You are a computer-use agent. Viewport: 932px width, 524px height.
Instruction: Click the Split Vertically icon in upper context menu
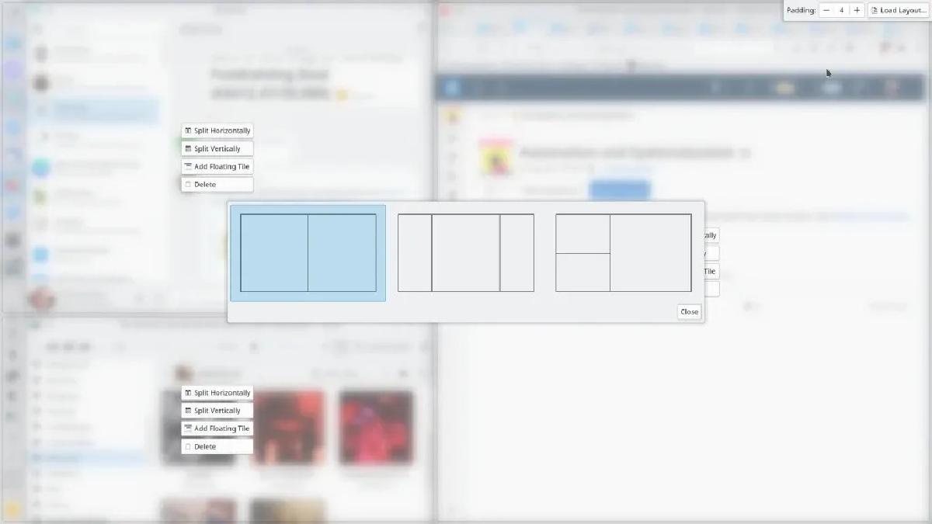coord(188,148)
